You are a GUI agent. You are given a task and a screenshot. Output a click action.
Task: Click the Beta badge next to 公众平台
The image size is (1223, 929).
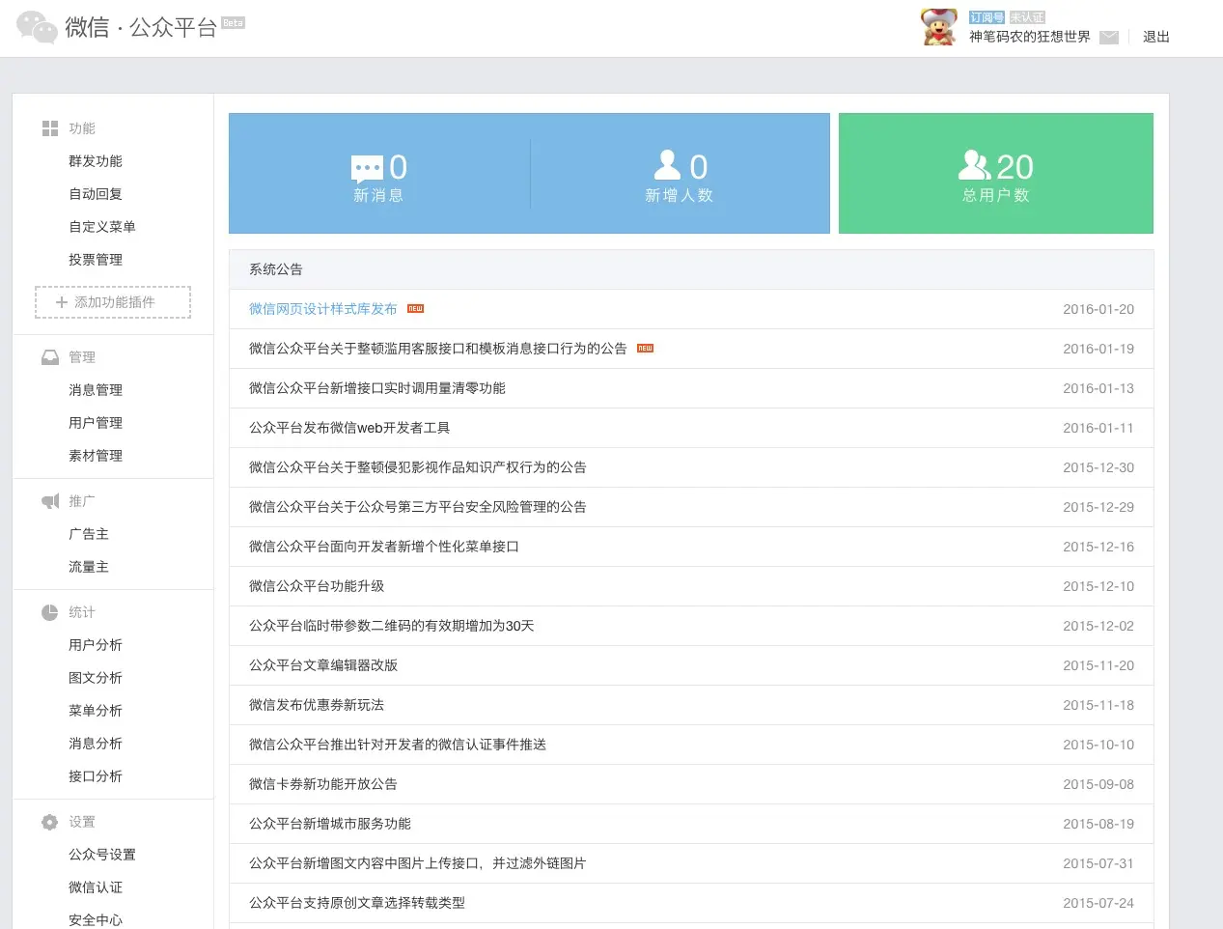coord(233,23)
